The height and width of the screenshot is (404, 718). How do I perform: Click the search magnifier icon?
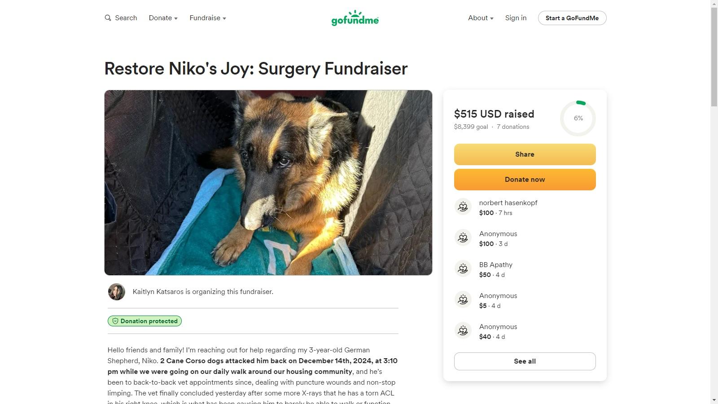(108, 18)
